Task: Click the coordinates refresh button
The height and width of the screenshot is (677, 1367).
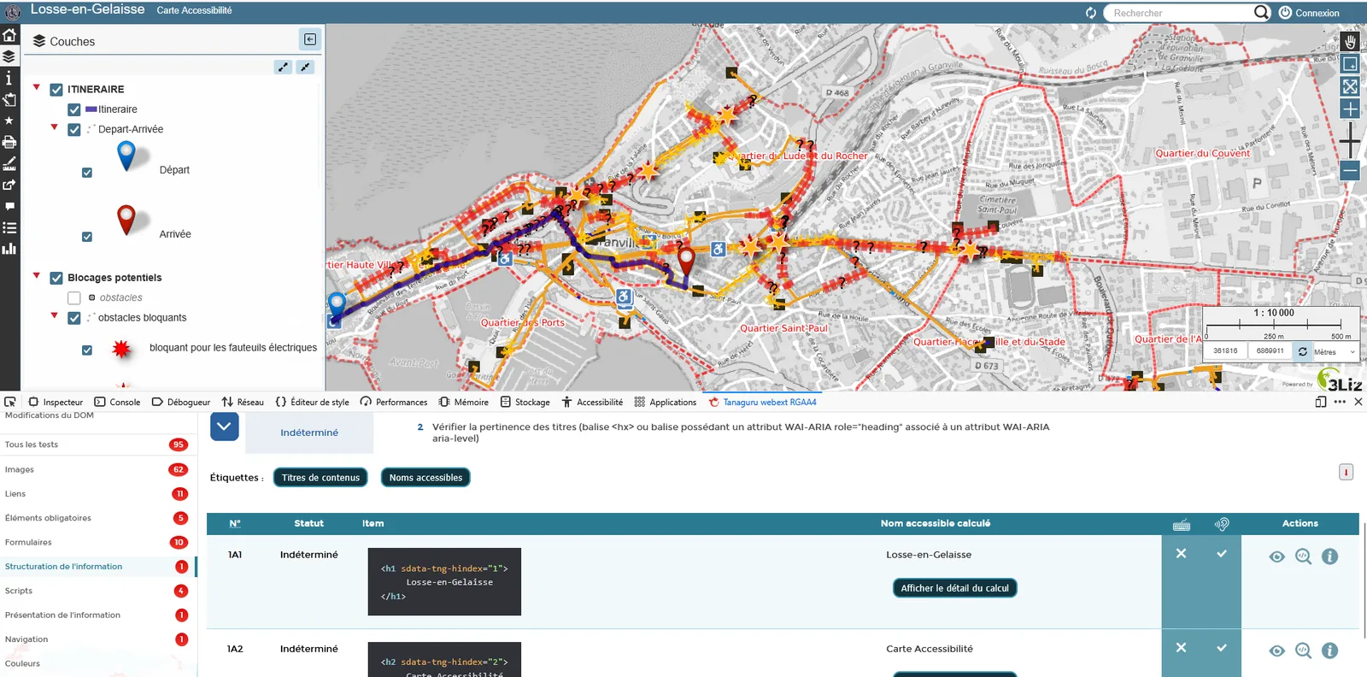Action: click(x=1303, y=351)
